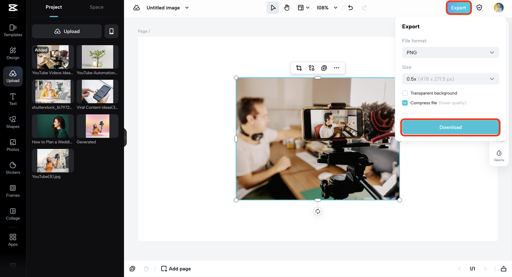Select the Crop tool on the image toolbar
Viewport: 512px width, 277px height.
pyautogui.click(x=299, y=68)
